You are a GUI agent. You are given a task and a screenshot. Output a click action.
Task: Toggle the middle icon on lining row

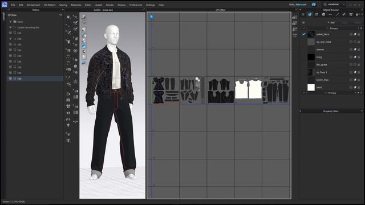pos(355,57)
